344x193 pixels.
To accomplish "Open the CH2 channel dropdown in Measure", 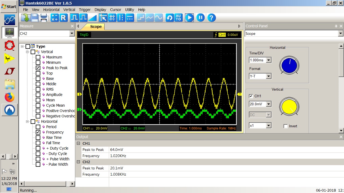I will [x=72, y=34].
